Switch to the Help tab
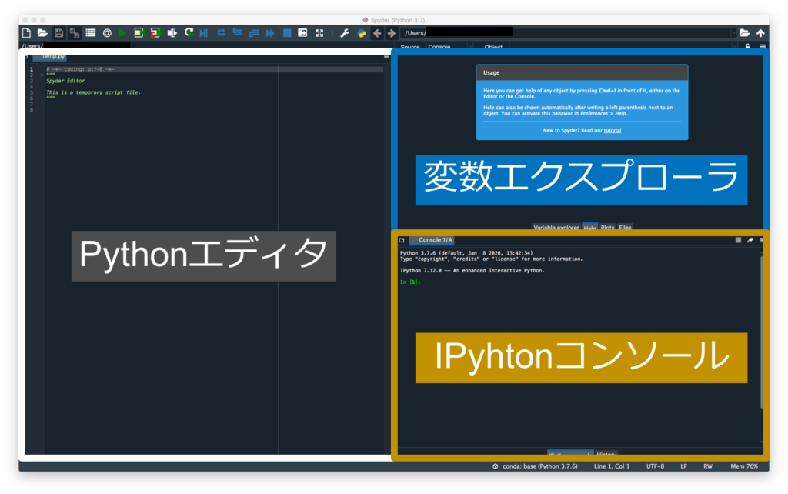788x494 pixels. tap(590, 228)
